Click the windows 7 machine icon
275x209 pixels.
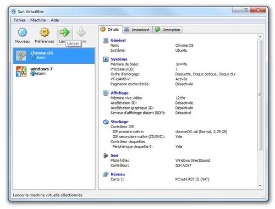pyautogui.click(x=21, y=71)
